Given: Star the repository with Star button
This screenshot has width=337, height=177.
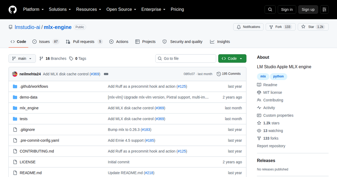Looking at the screenshot, I should coord(313,27).
